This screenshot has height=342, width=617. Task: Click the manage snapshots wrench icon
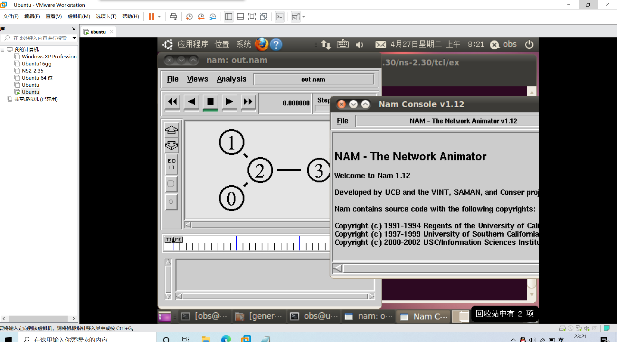213,16
